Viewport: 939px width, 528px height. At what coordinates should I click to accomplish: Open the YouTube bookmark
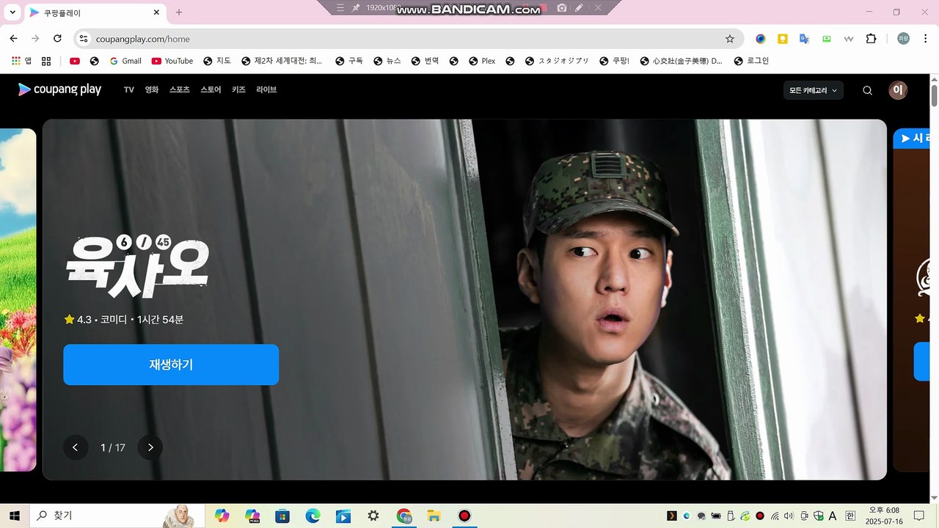[x=172, y=61]
